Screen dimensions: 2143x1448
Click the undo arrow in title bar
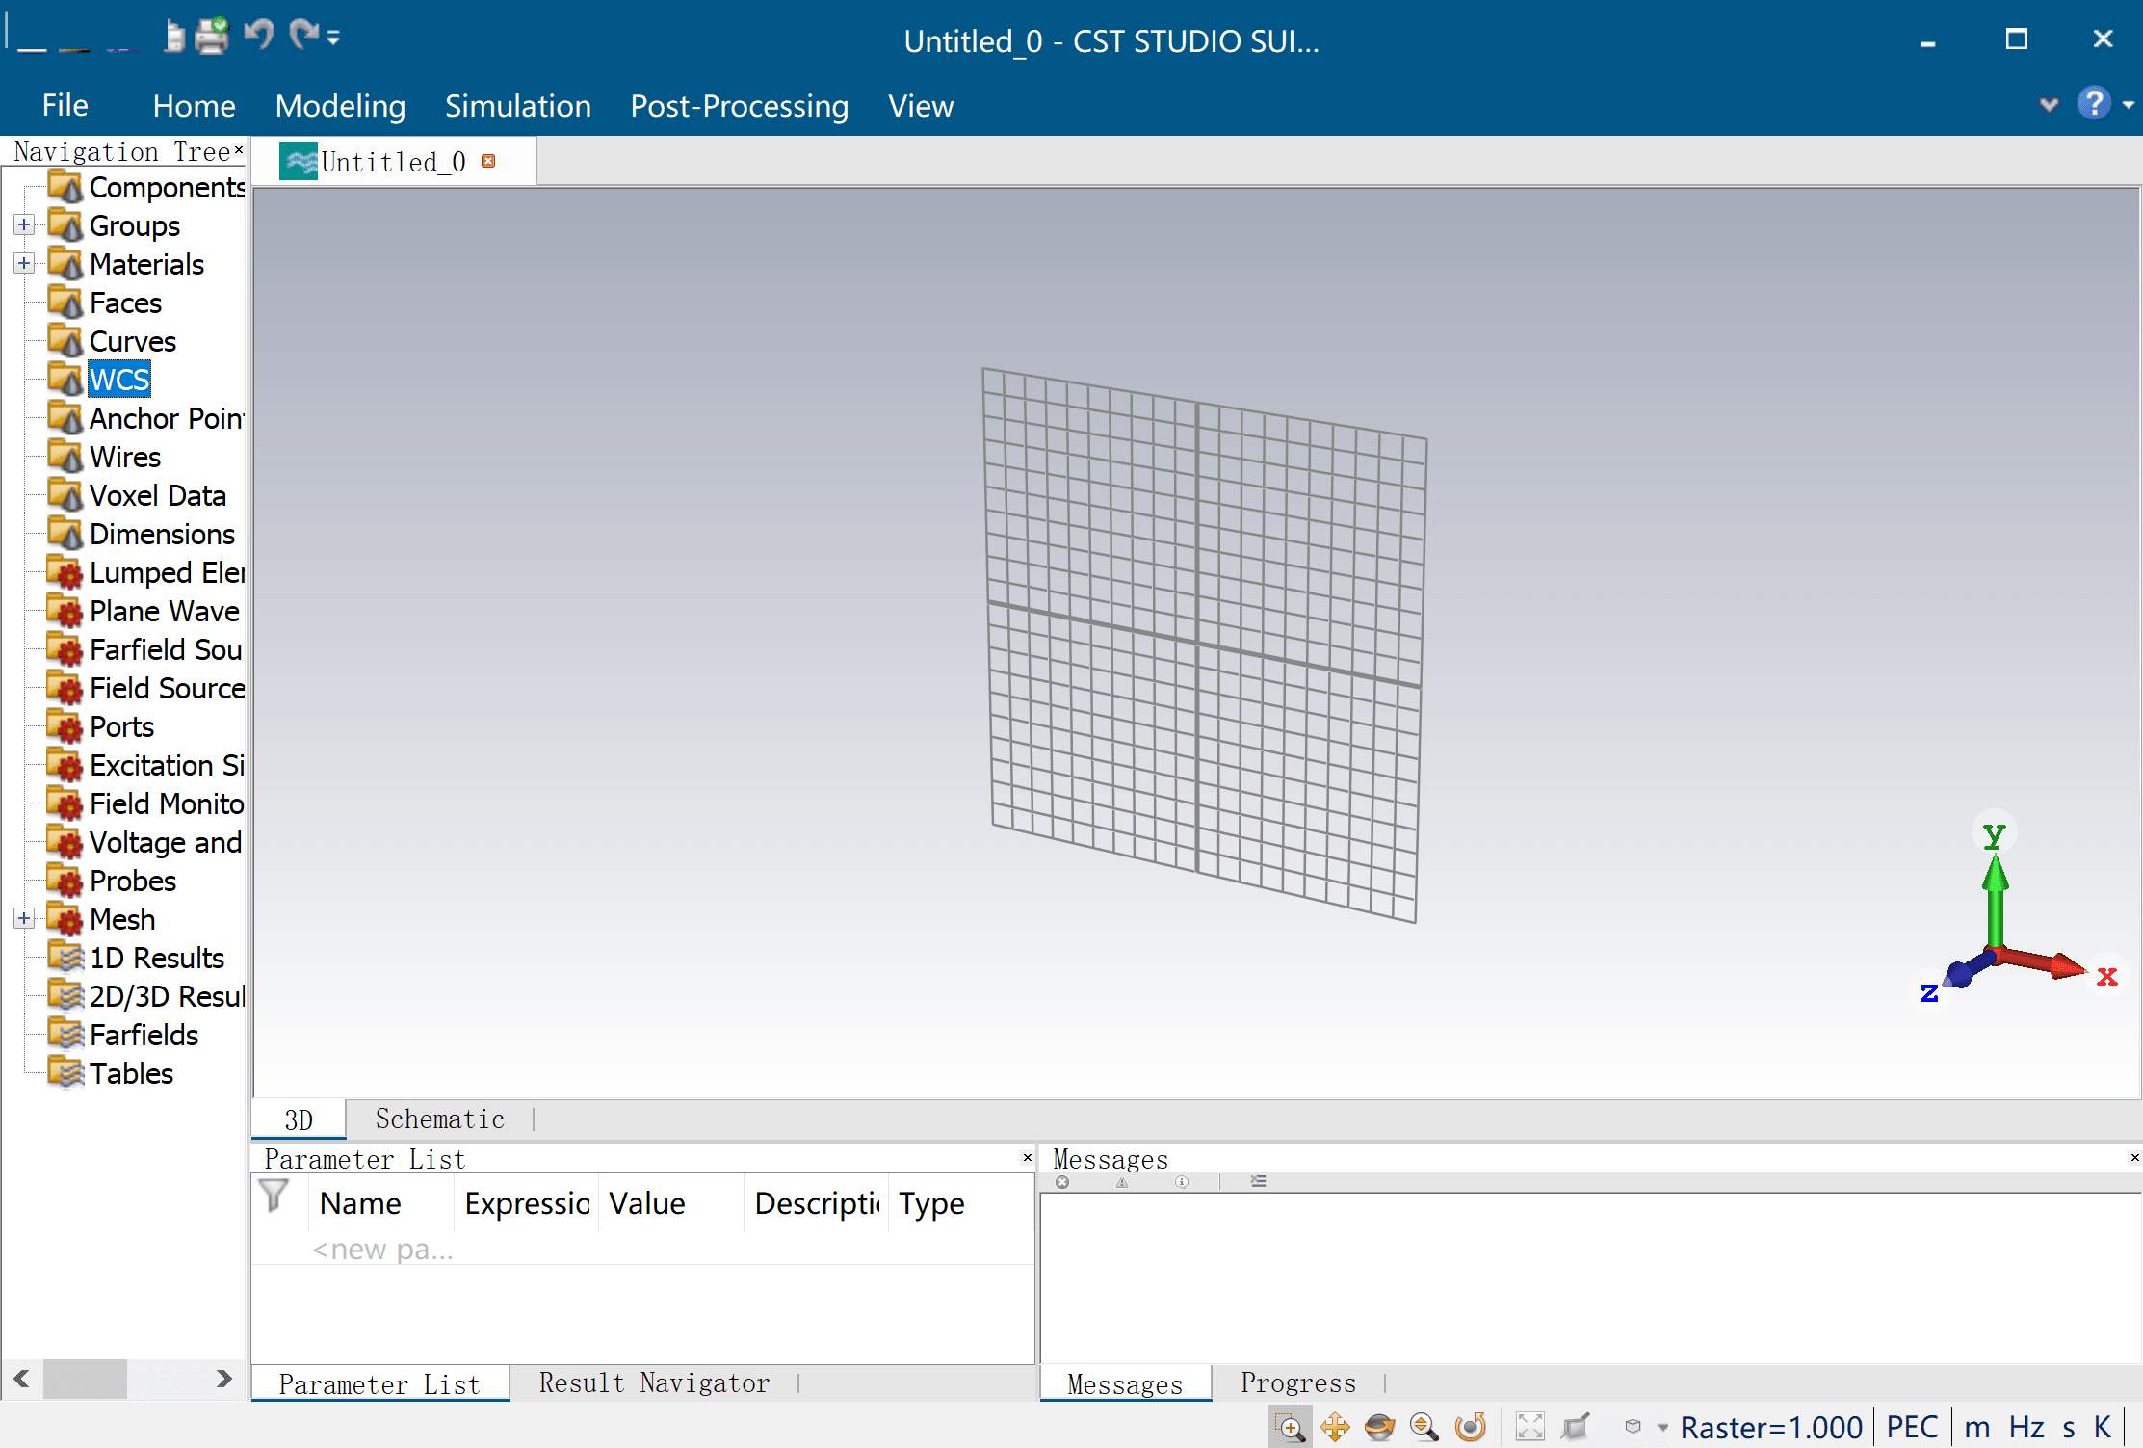coord(258,35)
